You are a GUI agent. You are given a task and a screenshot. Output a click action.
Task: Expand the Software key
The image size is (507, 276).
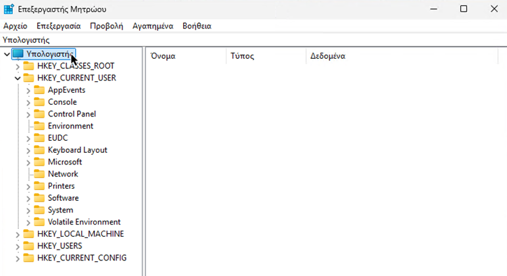(x=28, y=198)
